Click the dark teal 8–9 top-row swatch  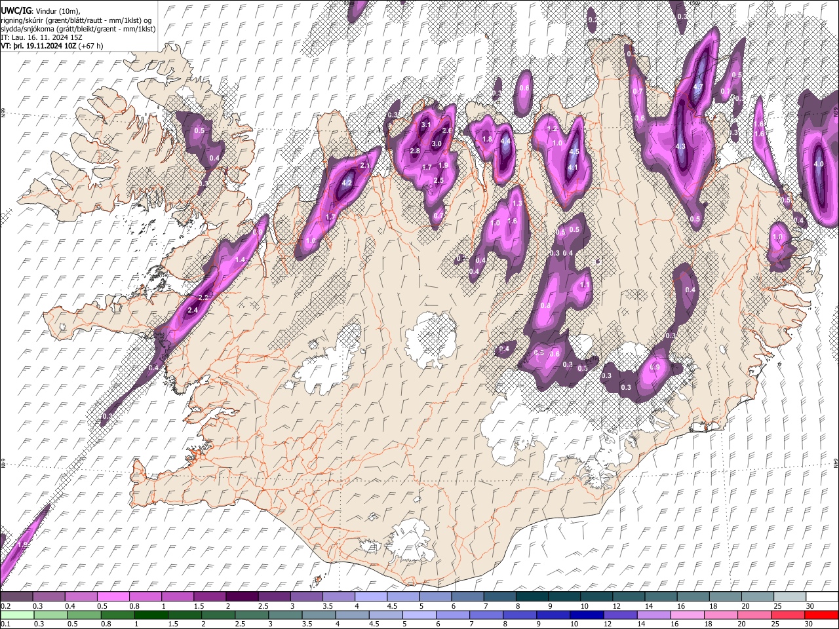[531, 597]
